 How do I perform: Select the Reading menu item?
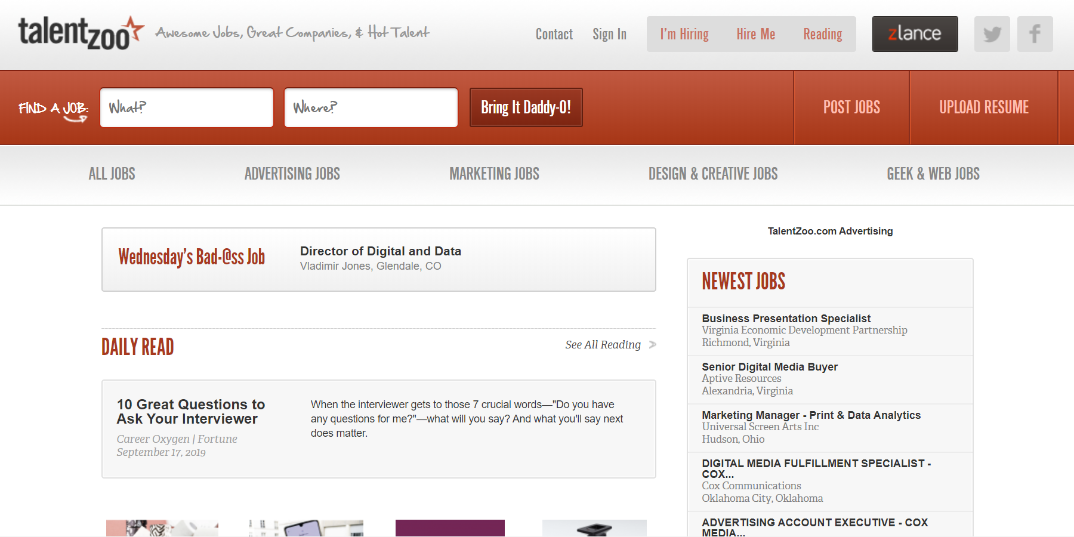coord(823,34)
